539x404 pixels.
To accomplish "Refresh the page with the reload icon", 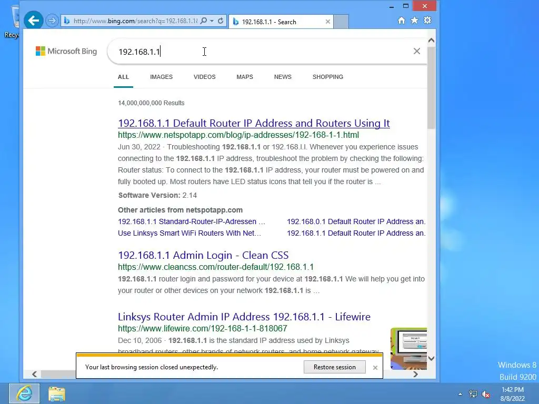I will [x=221, y=21].
